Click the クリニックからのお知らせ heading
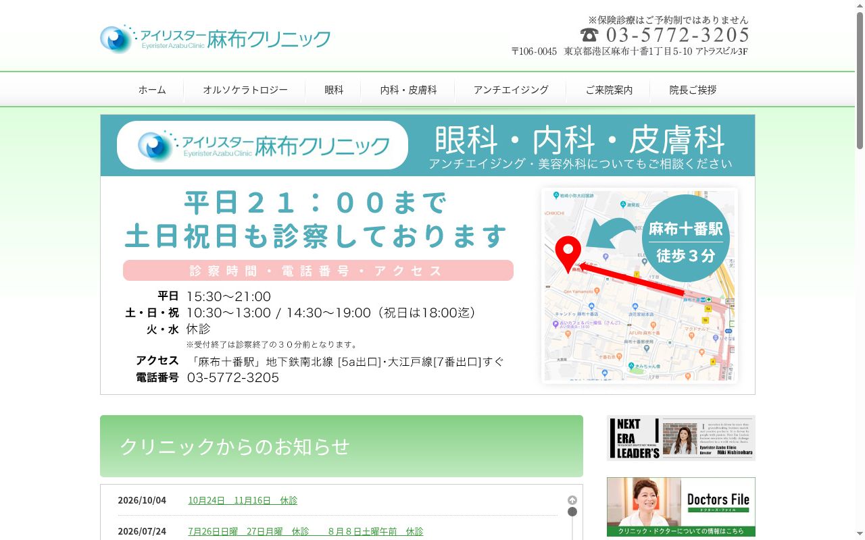This screenshot has width=865, height=540. [x=234, y=446]
